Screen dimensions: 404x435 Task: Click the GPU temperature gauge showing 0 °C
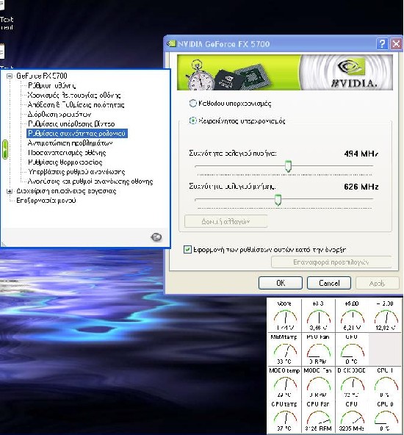point(352,349)
